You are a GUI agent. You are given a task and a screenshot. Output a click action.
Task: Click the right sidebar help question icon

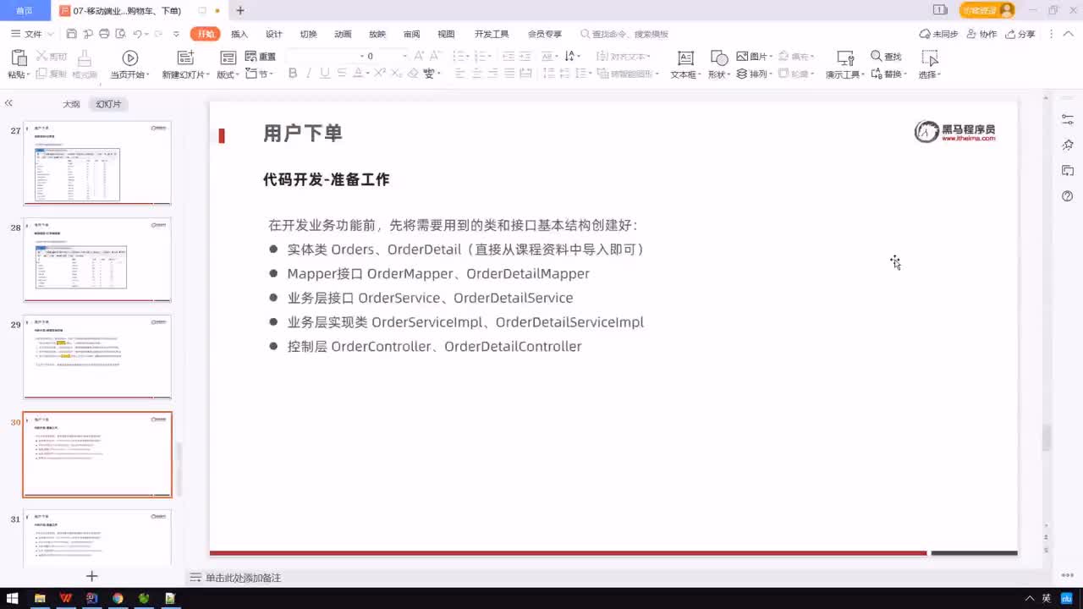1068,196
